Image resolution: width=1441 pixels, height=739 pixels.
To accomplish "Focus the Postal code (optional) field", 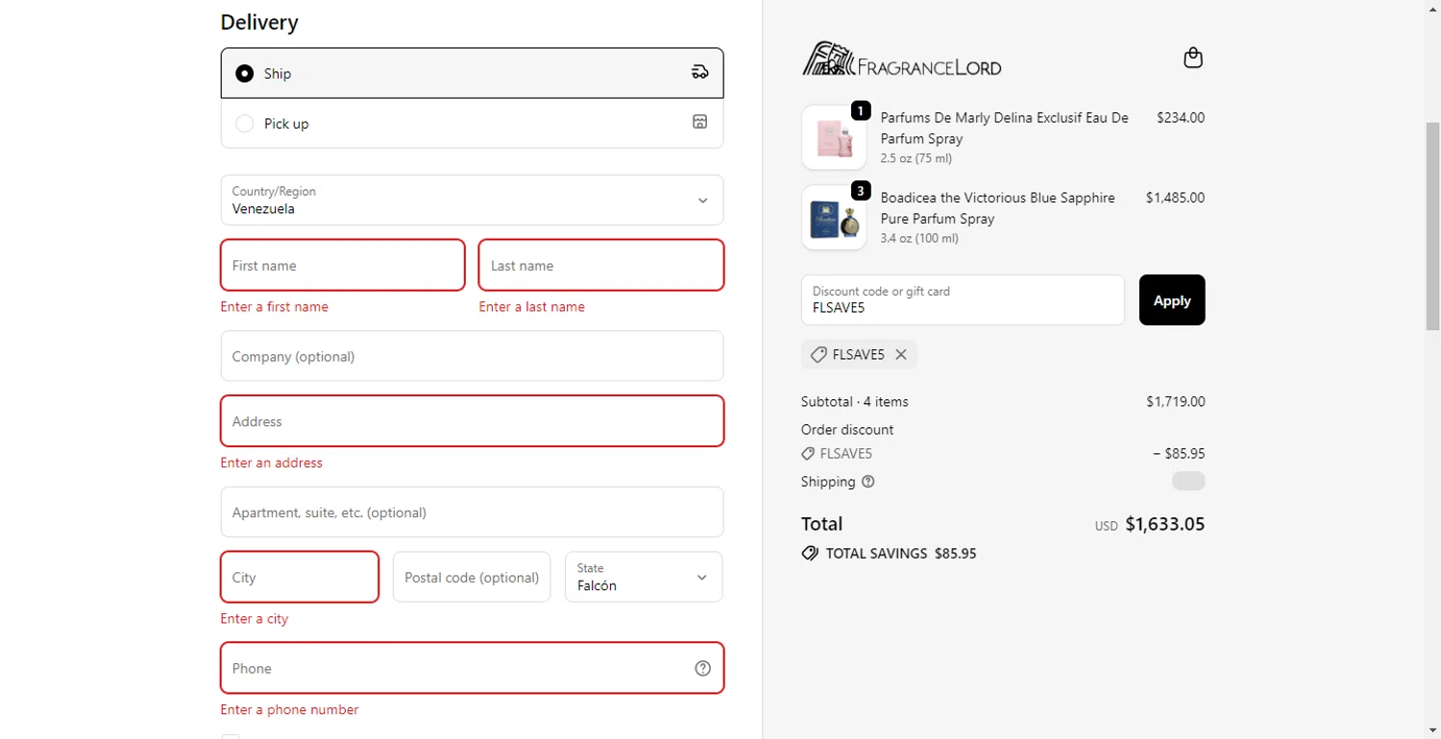I will [x=472, y=577].
